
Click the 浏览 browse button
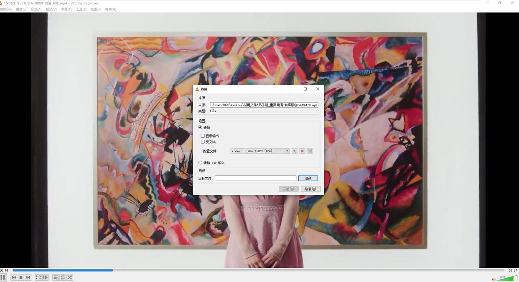[x=308, y=179]
